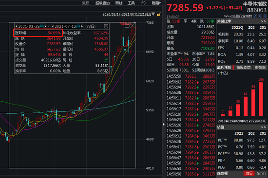The width and height of the screenshot is (268, 178).
Task: Click the blue plus add-to-watchlist icon
Action: tap(265, 16)
